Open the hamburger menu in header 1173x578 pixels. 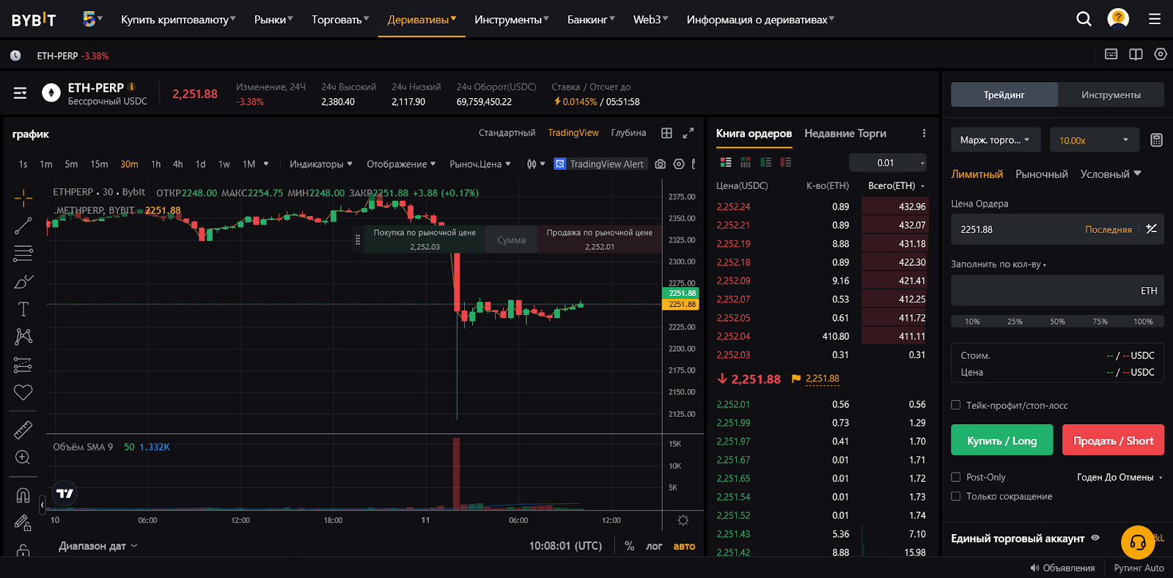1155,19
